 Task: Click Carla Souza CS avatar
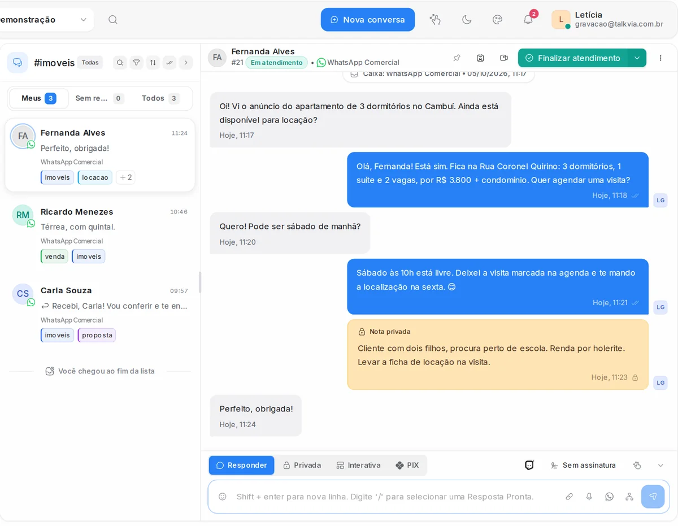23,294
